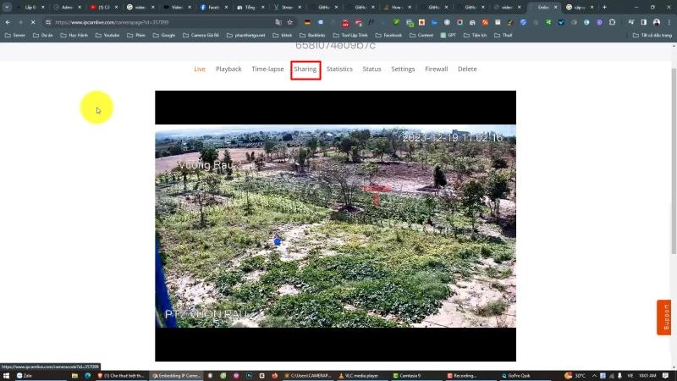The image size is (677, 381).
Task: Switch to the Embedding IP Camera taskbar window
Action: pos(176,376)
